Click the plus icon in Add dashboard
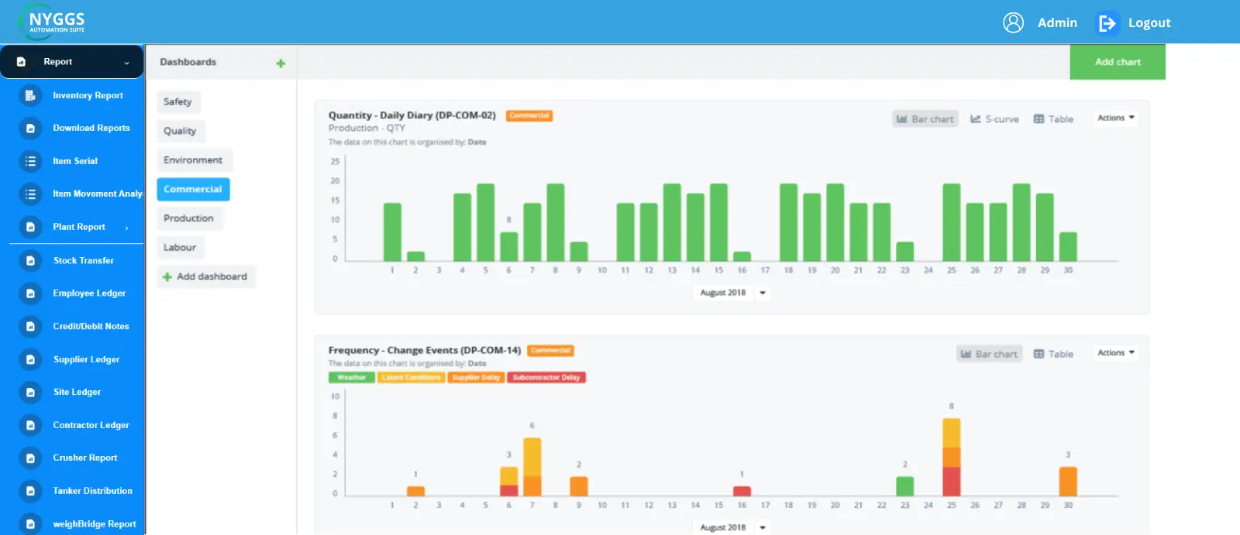 (167, 276)
